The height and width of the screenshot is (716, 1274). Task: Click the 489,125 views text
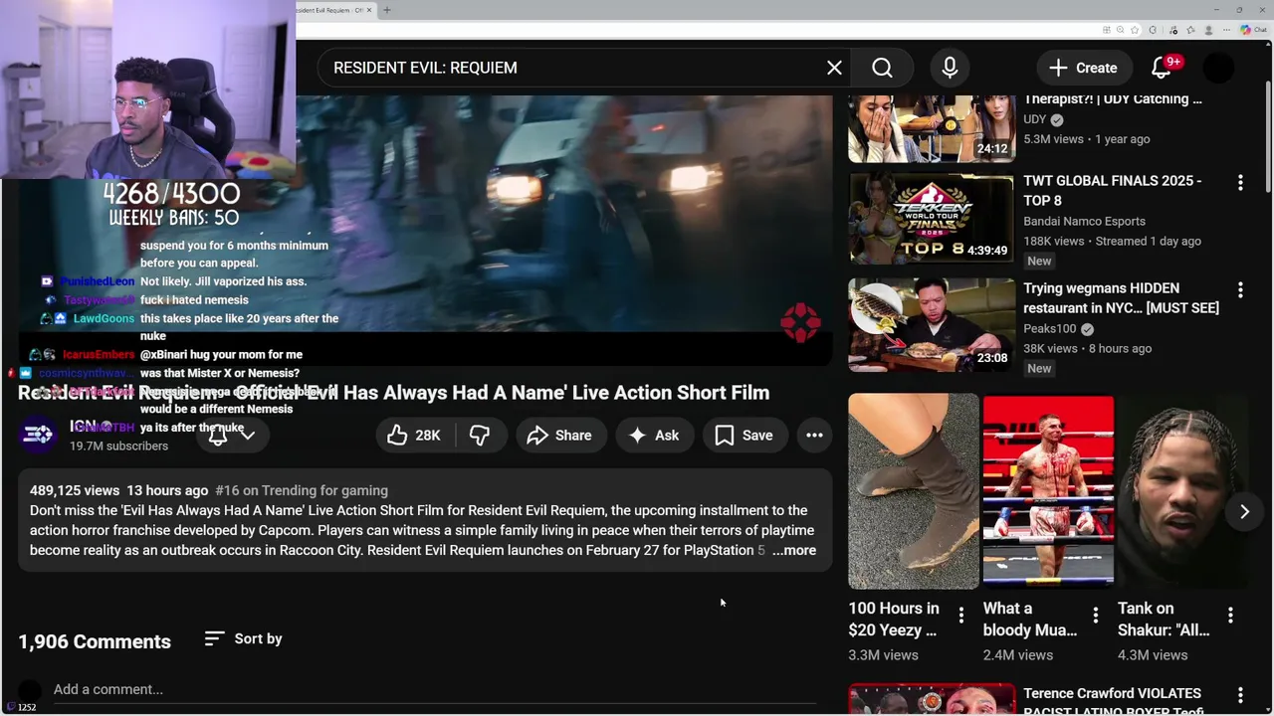pos(75,490)
